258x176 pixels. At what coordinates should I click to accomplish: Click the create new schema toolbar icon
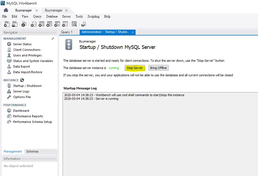tap(34, 24)
